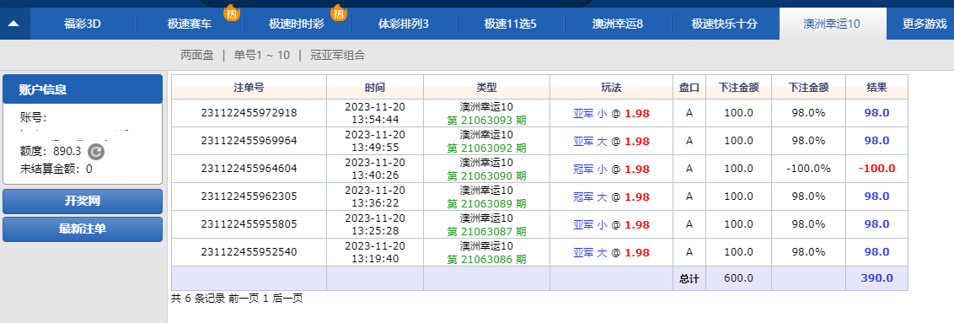Screen dimensions: 954x323
Task: Click the 总计 label in the summary row
Action: click(689, 279)
